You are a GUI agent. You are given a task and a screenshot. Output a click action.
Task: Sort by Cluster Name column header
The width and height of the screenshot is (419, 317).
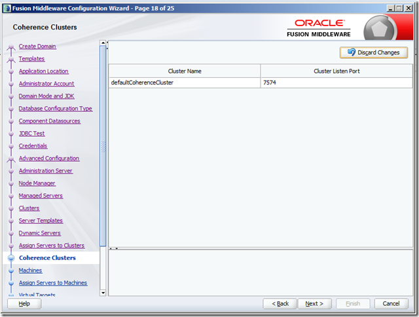185,71
